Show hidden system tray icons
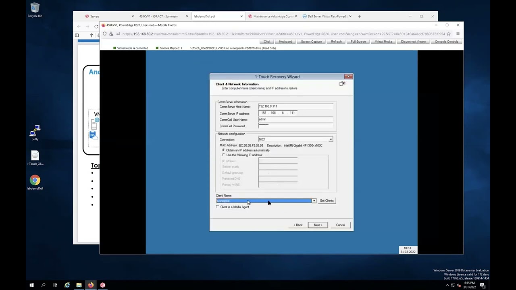This screenshot has width=516, height=290. point(447,285)
